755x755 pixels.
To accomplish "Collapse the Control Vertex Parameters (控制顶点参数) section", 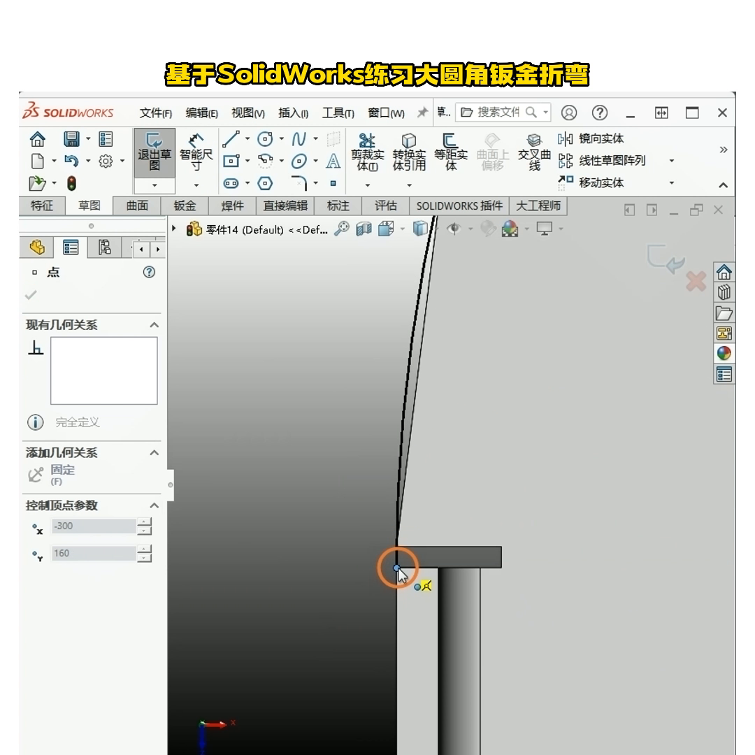I will tap(154, 505).
